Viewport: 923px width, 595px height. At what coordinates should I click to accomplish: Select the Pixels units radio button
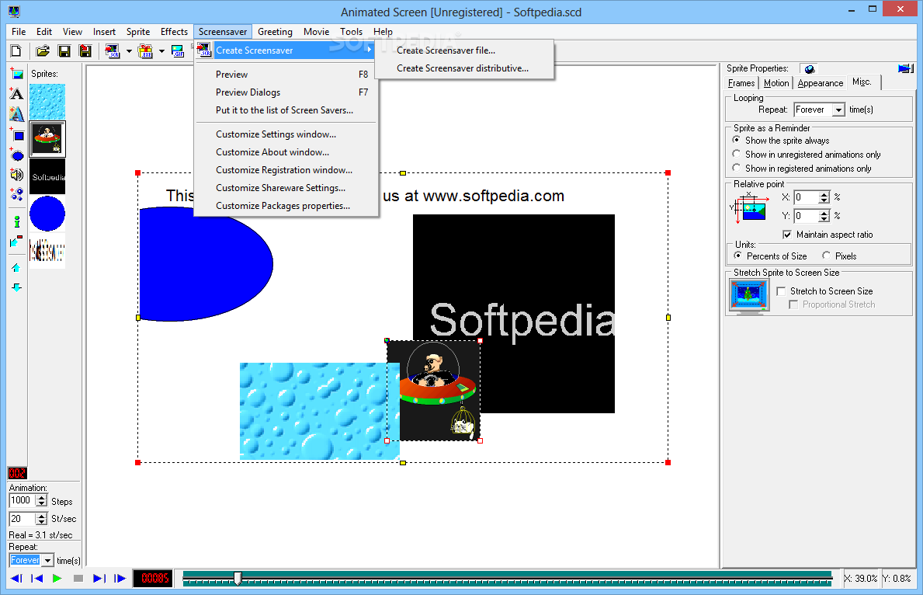point(827,256)
